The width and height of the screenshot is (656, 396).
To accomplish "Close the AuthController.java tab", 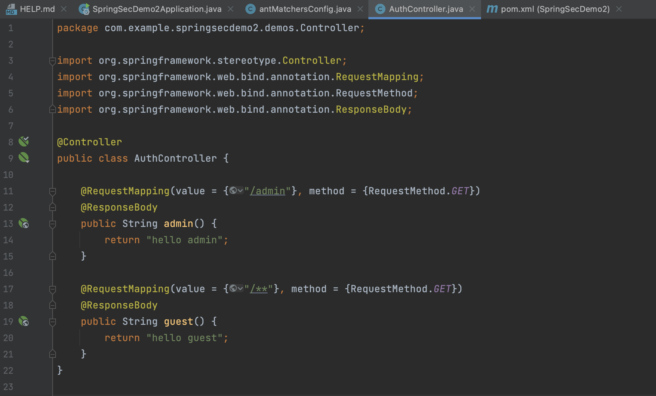I will click(x=472, y=9).
